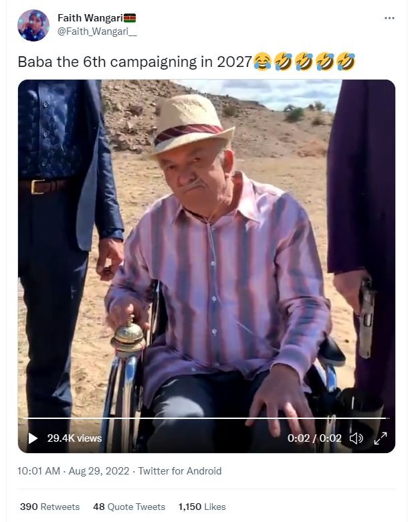The height and width of the screenshot is (522, 418).
Task: Click the 0:02 / 0:02 time display
Action: click(314, 438)
